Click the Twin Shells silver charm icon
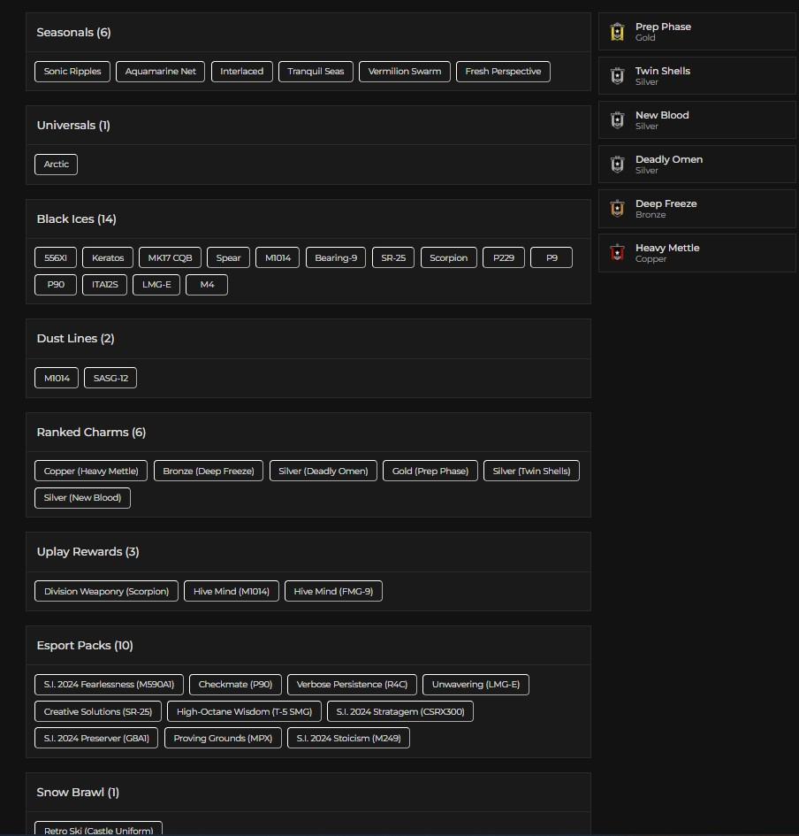The width and height of the screenshot is (799, 836). (617, 77)
